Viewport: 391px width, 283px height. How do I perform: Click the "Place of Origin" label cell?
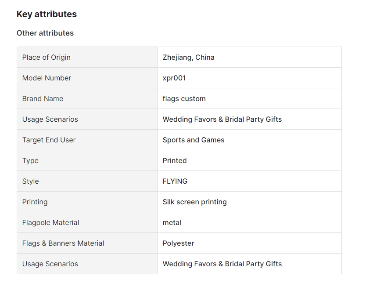pos(47,57)
